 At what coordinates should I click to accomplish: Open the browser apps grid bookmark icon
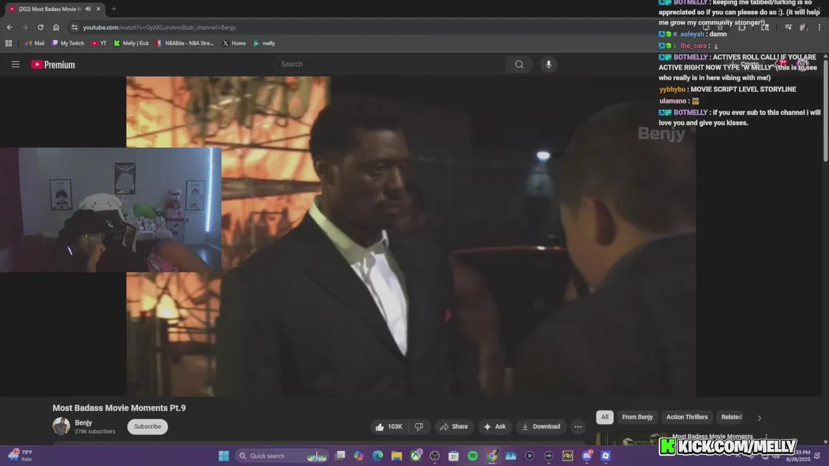pyautogui.click(x=8, y=43)
